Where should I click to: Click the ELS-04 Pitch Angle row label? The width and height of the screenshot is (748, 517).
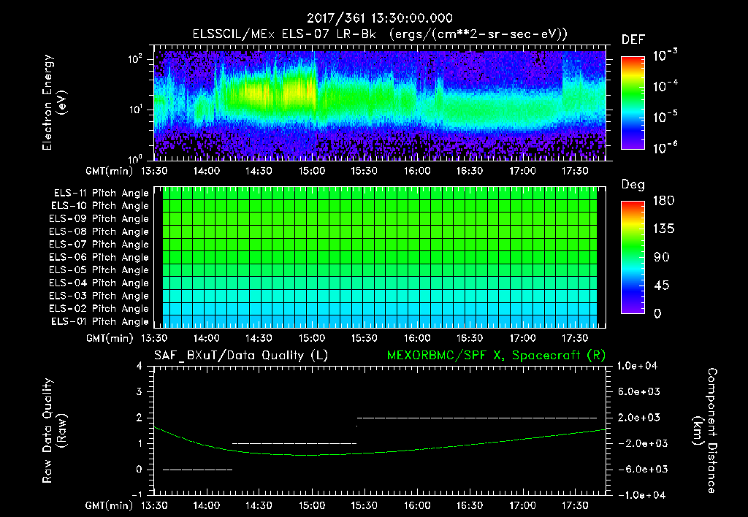click(99, 283)
